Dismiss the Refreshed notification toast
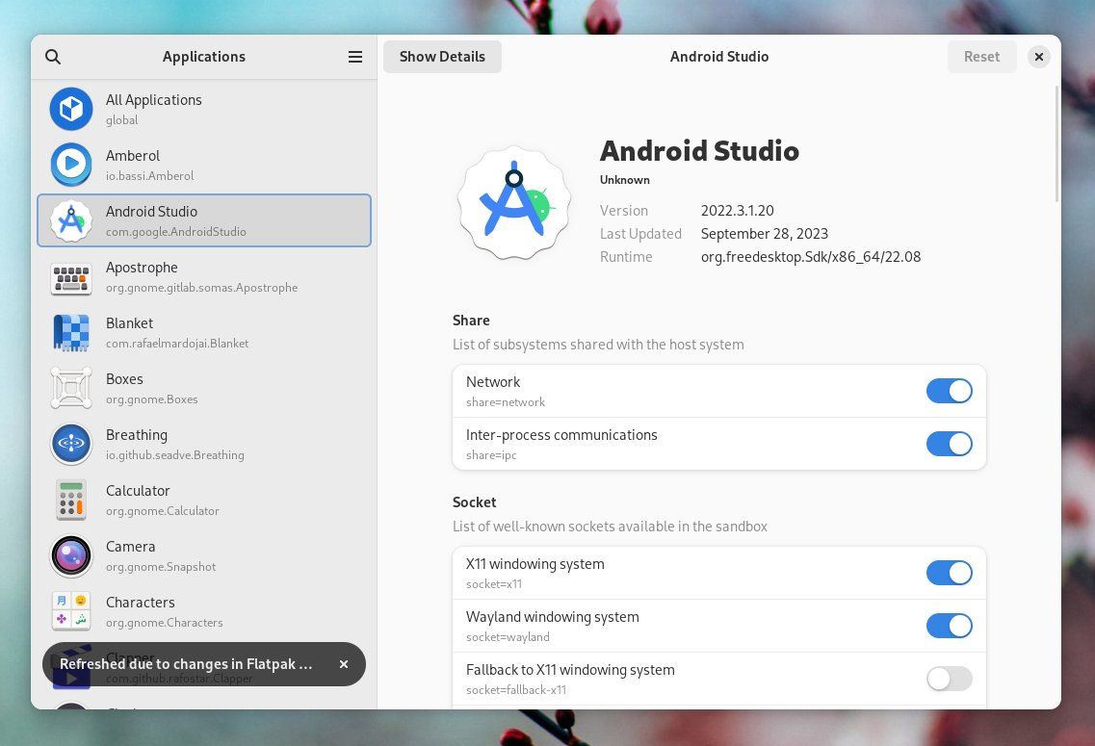Screen dimensions: 1095x746 click(x=344, y=664)
